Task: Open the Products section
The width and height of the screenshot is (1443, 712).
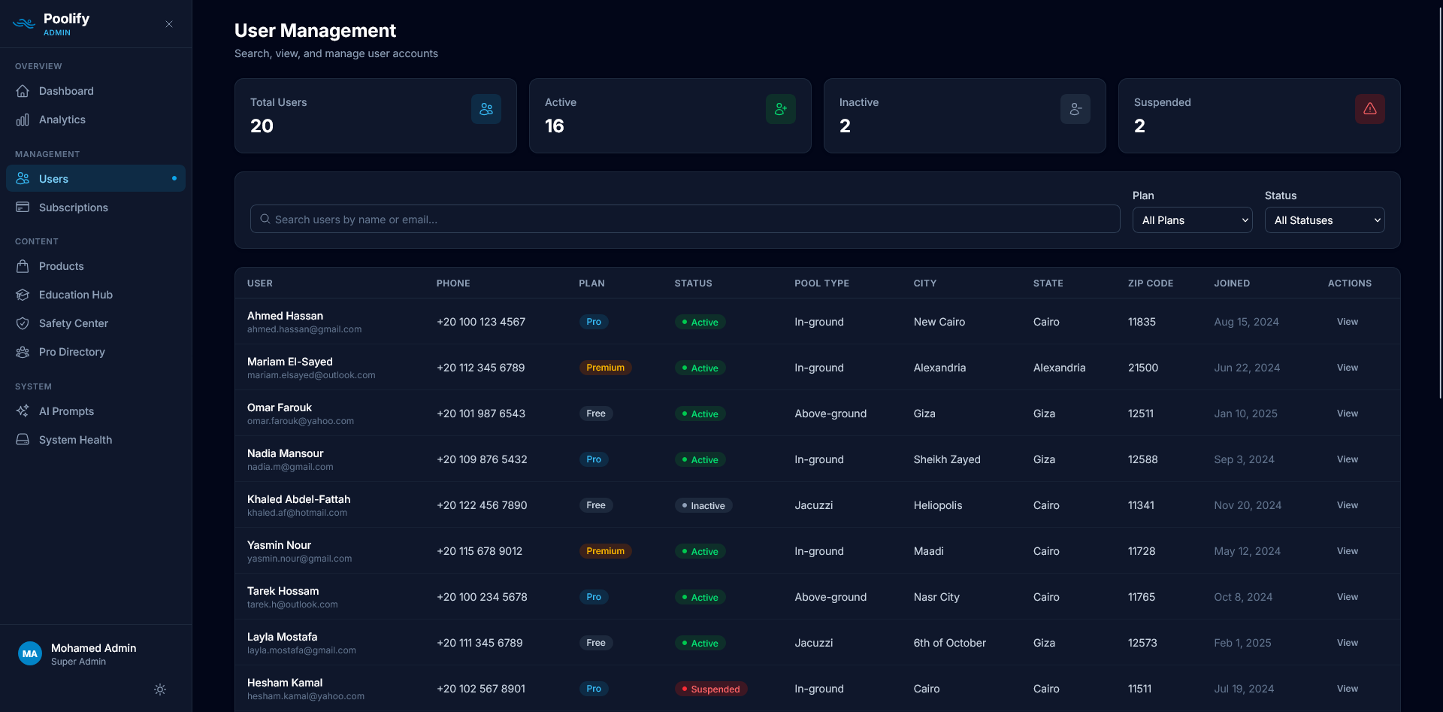Action: [95, 266]
